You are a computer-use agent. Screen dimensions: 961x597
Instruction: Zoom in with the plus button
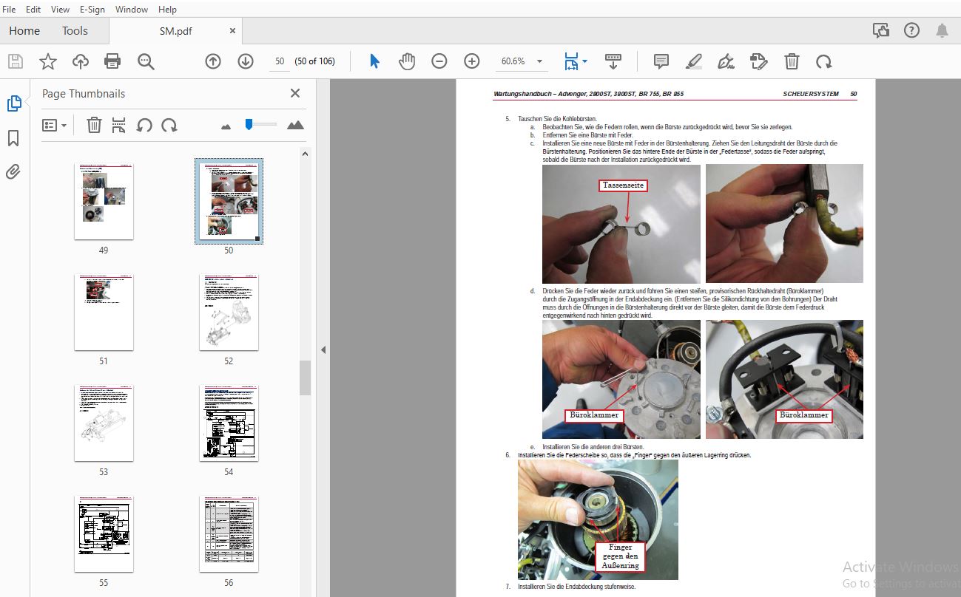[x=472, y=61]
